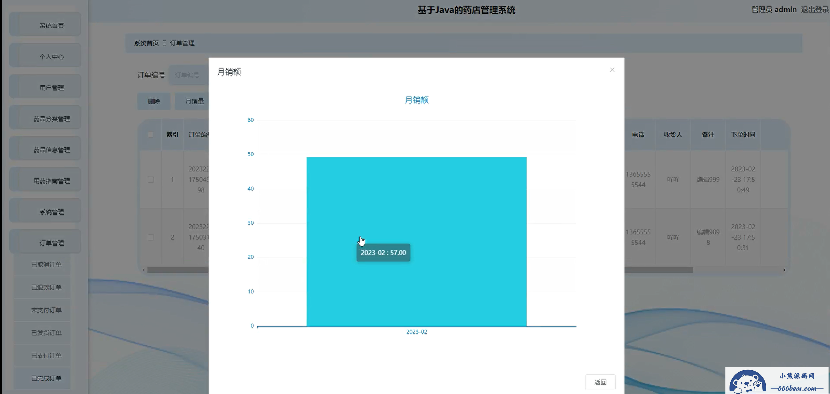
Task: Expand 药品分类管理 sidebar menu
Action: (x=51, y=119)
